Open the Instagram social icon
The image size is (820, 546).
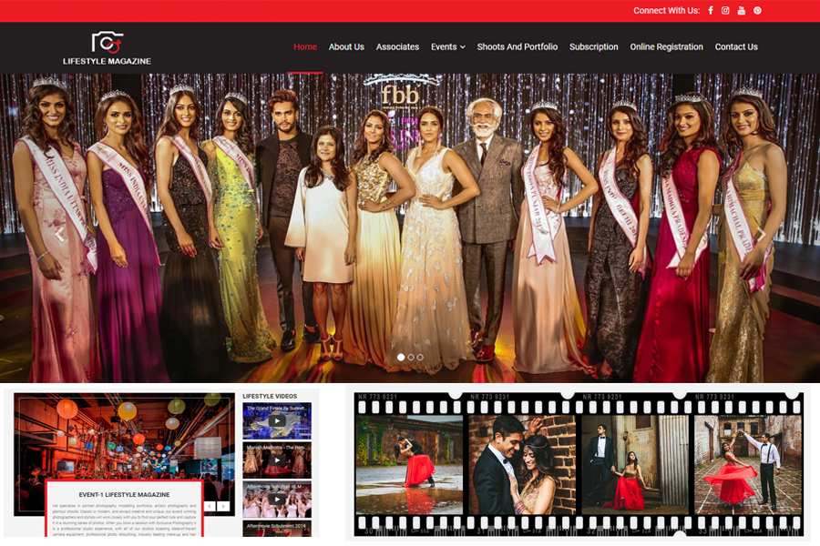pos(726,11)
